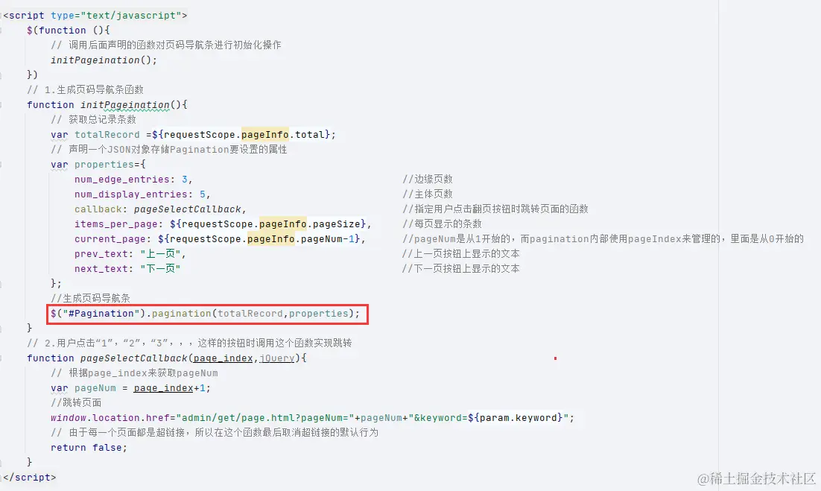
Task: Click the "$(function (){" line
Action: [68, 31]
